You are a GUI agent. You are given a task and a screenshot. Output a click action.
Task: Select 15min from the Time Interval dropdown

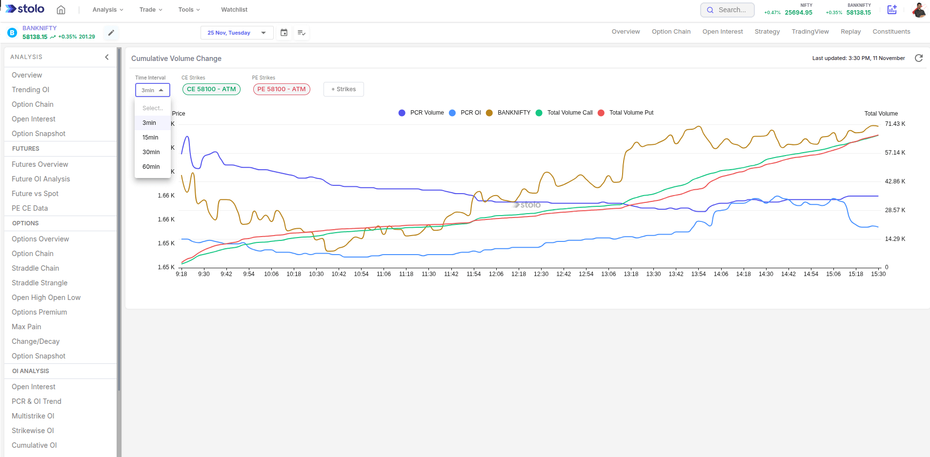(x=150, y=137)
